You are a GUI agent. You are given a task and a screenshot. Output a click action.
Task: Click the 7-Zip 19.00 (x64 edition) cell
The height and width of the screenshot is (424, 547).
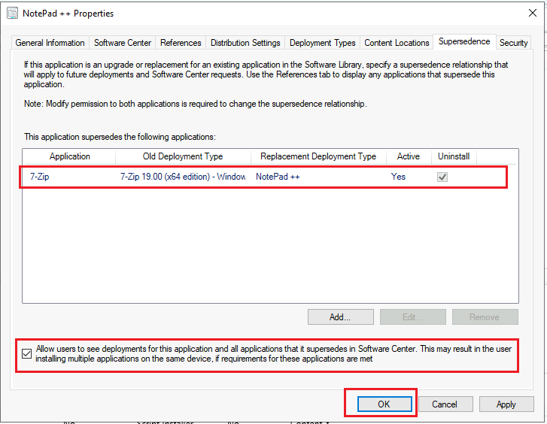pos(183,177)
